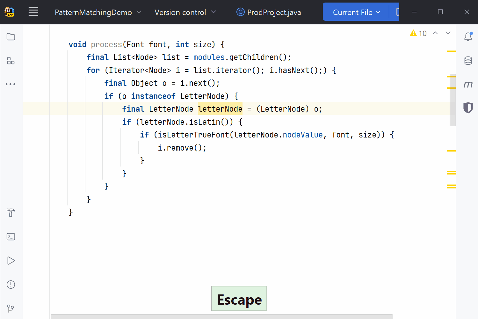478x319 pixels.
Task: Open the Build tool window hammer icon
Action: [11, 213]
